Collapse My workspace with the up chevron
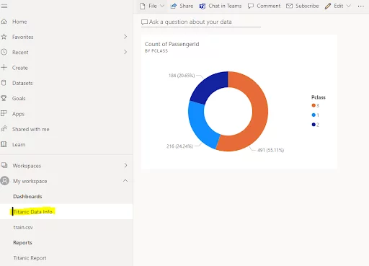 [125, 181]
